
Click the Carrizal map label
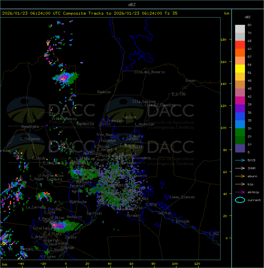(94, 213)
